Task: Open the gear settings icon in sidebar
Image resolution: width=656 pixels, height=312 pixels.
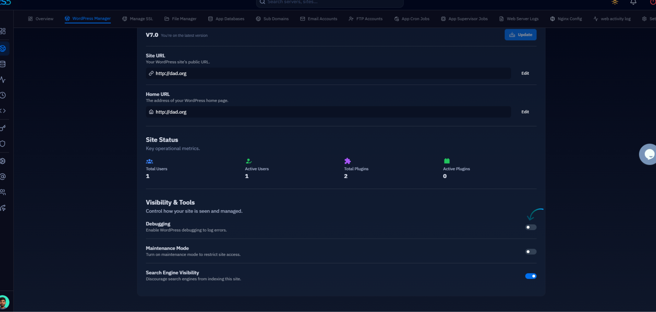Action: click(3, 161)
